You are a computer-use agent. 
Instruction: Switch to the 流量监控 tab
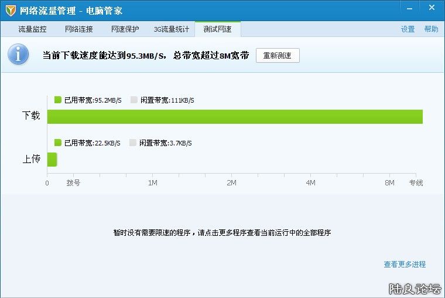pos(32,29)
